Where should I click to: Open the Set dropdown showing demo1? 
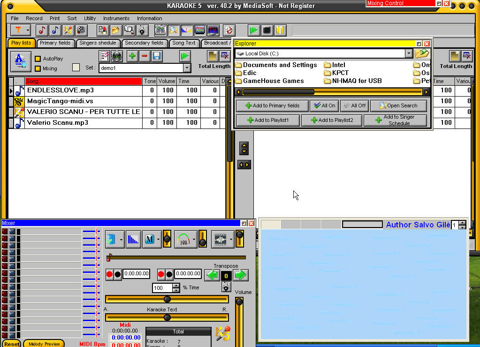pyautogui.click(x=187, y=68)
